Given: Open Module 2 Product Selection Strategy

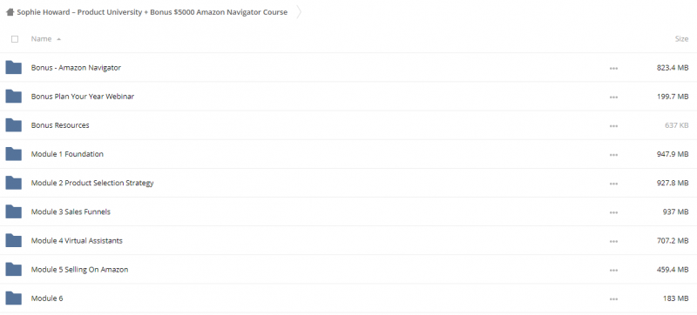Looking at the screenshot, I should click(x=92, y=183).
